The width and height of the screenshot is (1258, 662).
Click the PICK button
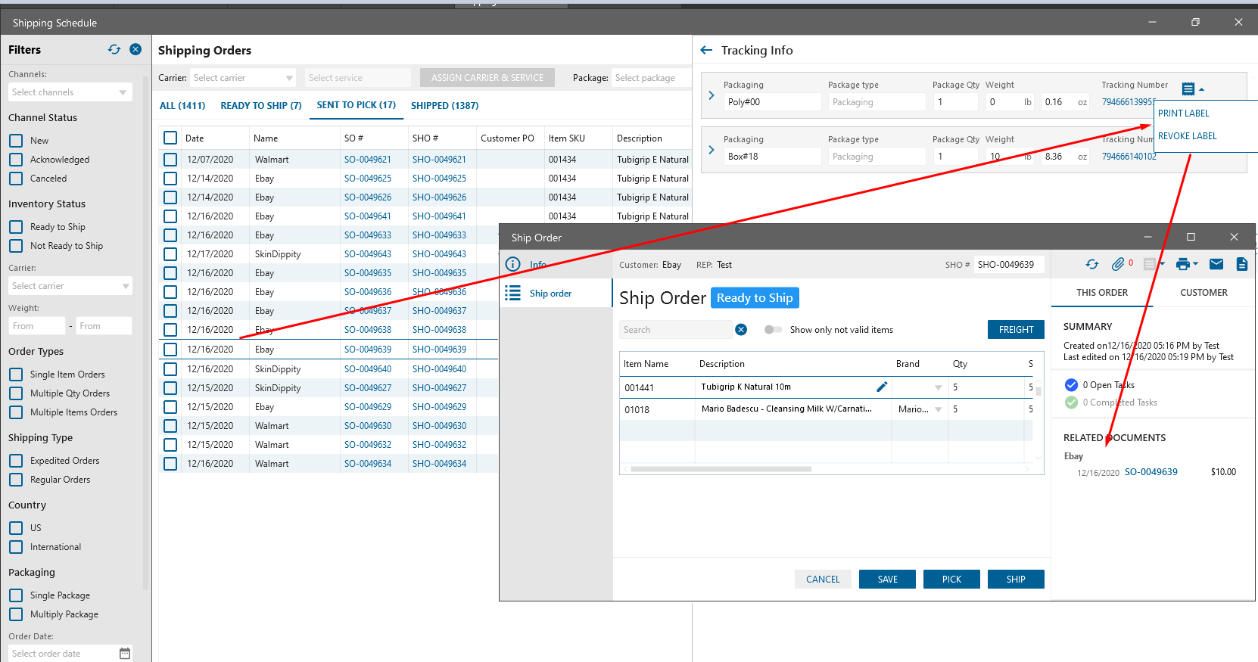pyautogui.click(x=951, y=580)
